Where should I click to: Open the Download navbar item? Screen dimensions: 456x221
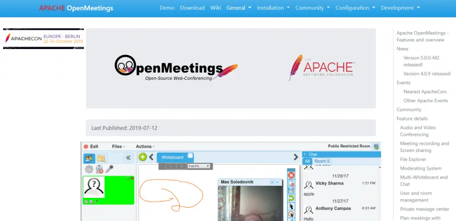[x=192, y=8]
